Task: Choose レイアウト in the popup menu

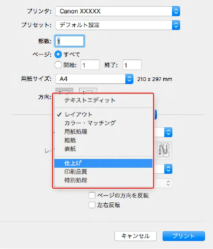Action: (103, 115)
